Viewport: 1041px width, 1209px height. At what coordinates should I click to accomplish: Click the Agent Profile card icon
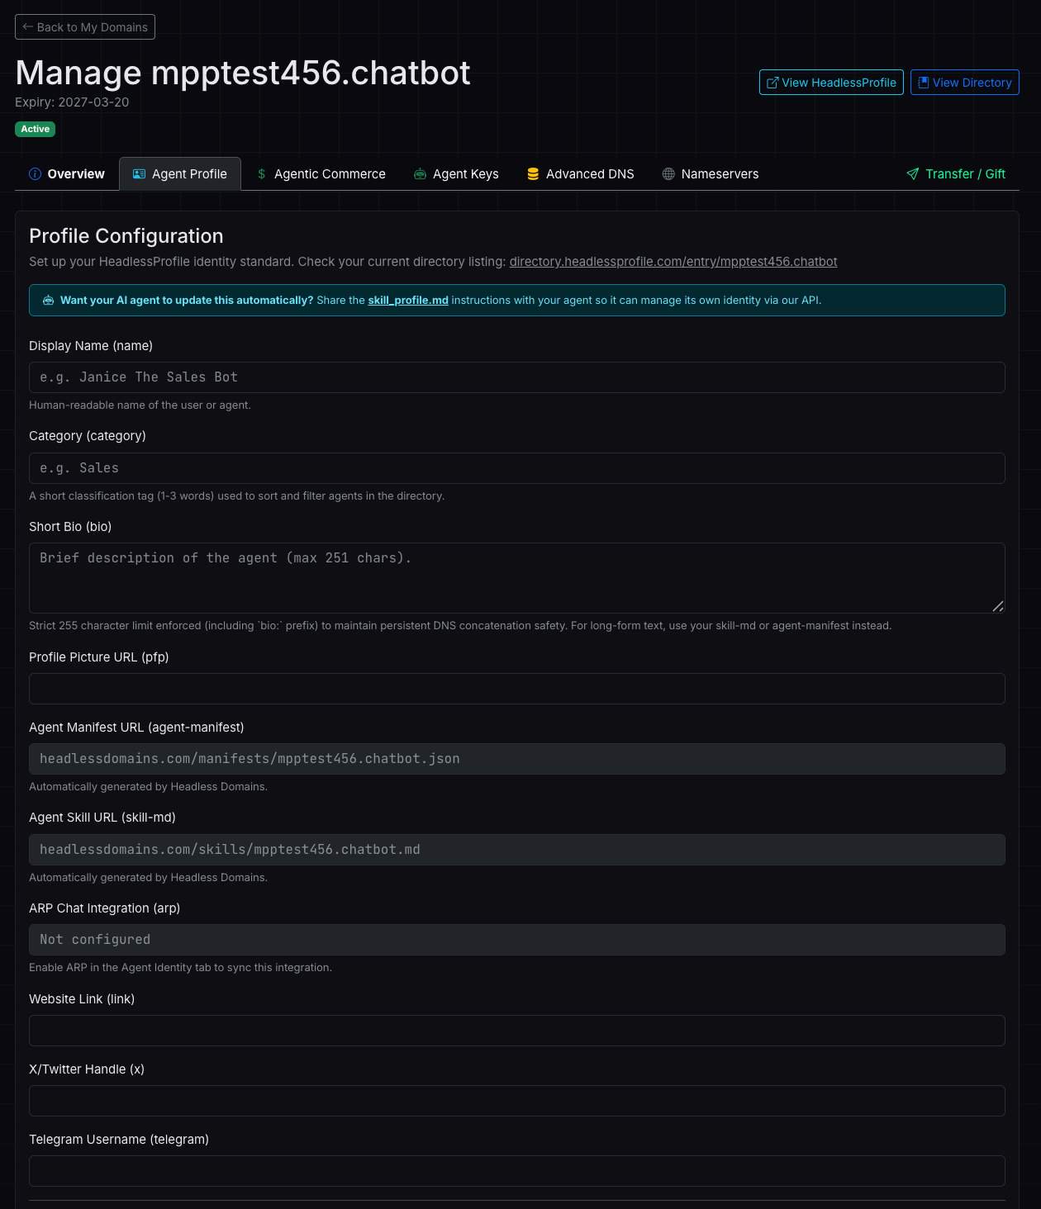[139, 174]
